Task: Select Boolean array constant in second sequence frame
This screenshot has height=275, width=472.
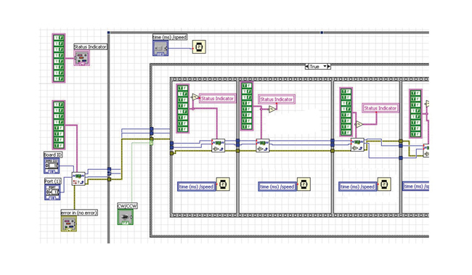Action: coord(247,106)
